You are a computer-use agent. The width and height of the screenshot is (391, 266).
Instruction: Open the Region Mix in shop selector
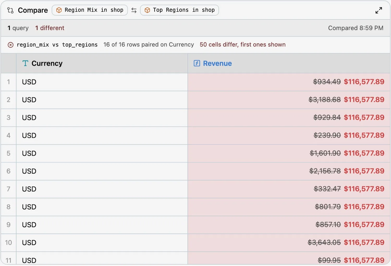(x=90, y=10)
